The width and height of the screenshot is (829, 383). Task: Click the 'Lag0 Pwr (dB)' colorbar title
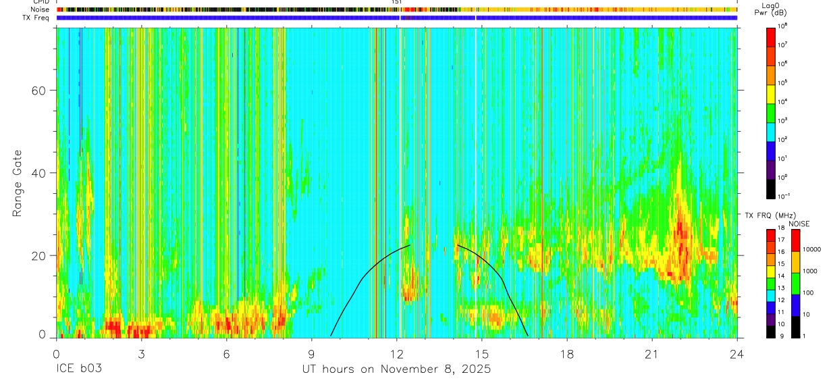coord(771,9)
